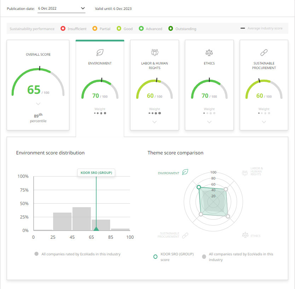295x289 pixels.
Task: Click the Sustainability performance legend label
Action: pyautogui.click(x=32, y=29)
